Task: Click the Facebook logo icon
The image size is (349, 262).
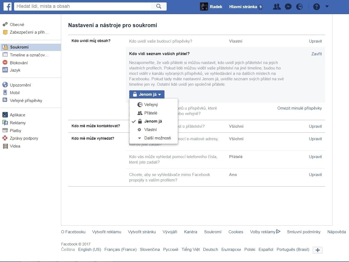Action: pyautogui.click(x=7, y=7)
